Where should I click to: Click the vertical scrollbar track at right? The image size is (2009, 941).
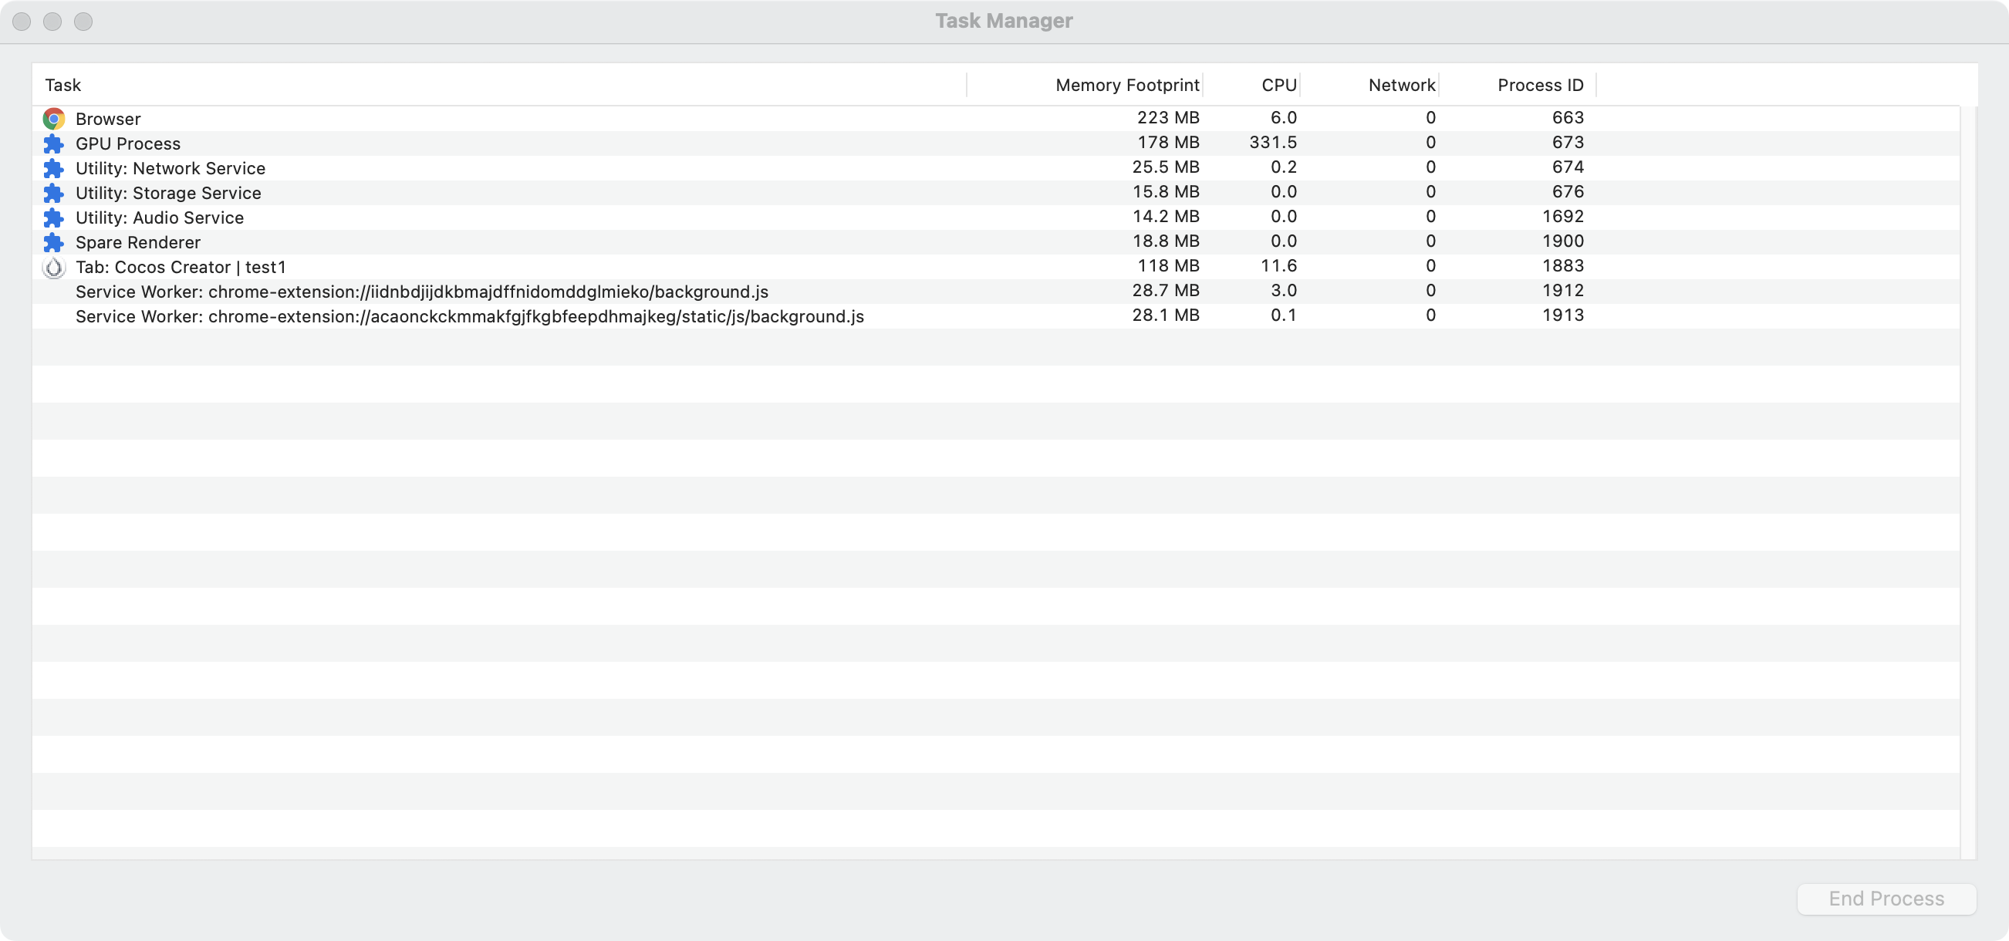coord(1967,484)
